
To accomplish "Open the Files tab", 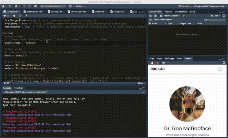I will [x=152, y=59].
